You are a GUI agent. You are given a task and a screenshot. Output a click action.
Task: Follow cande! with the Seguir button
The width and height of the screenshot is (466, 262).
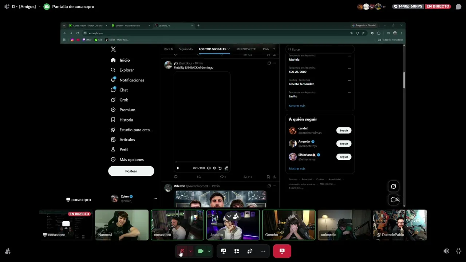click(x=344, y=130)
